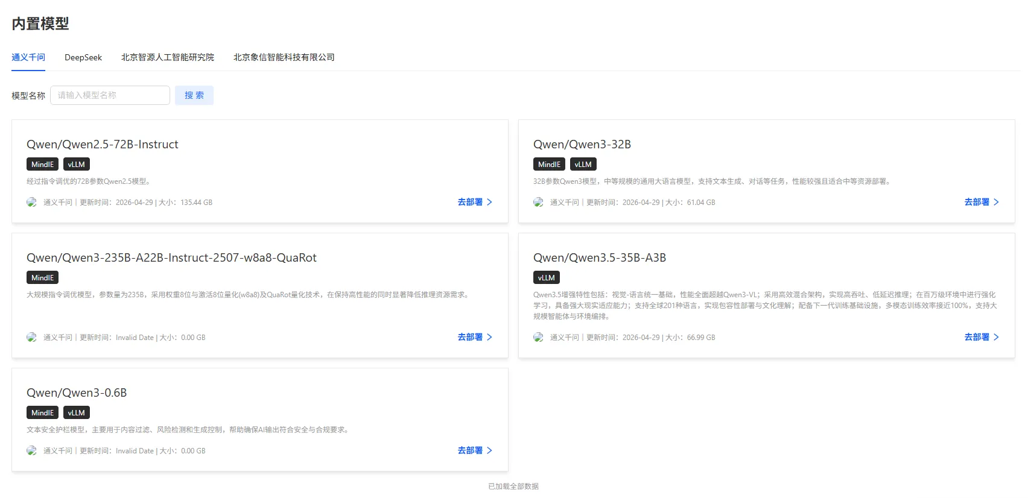
Task: Click the provider logo on the Qwen3-0.6B card
Action: tap(31, 451)
